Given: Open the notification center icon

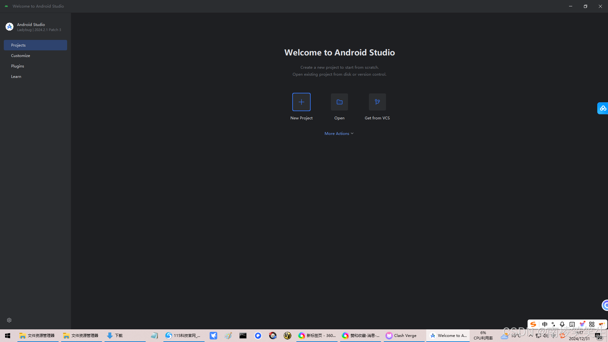Looking at the screenshot, I should point(598,336).
